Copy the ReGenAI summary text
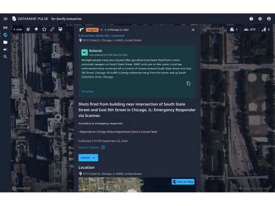The width and height of the screenshot is (275, 206). pyautogui.click(x=188, y=83)
